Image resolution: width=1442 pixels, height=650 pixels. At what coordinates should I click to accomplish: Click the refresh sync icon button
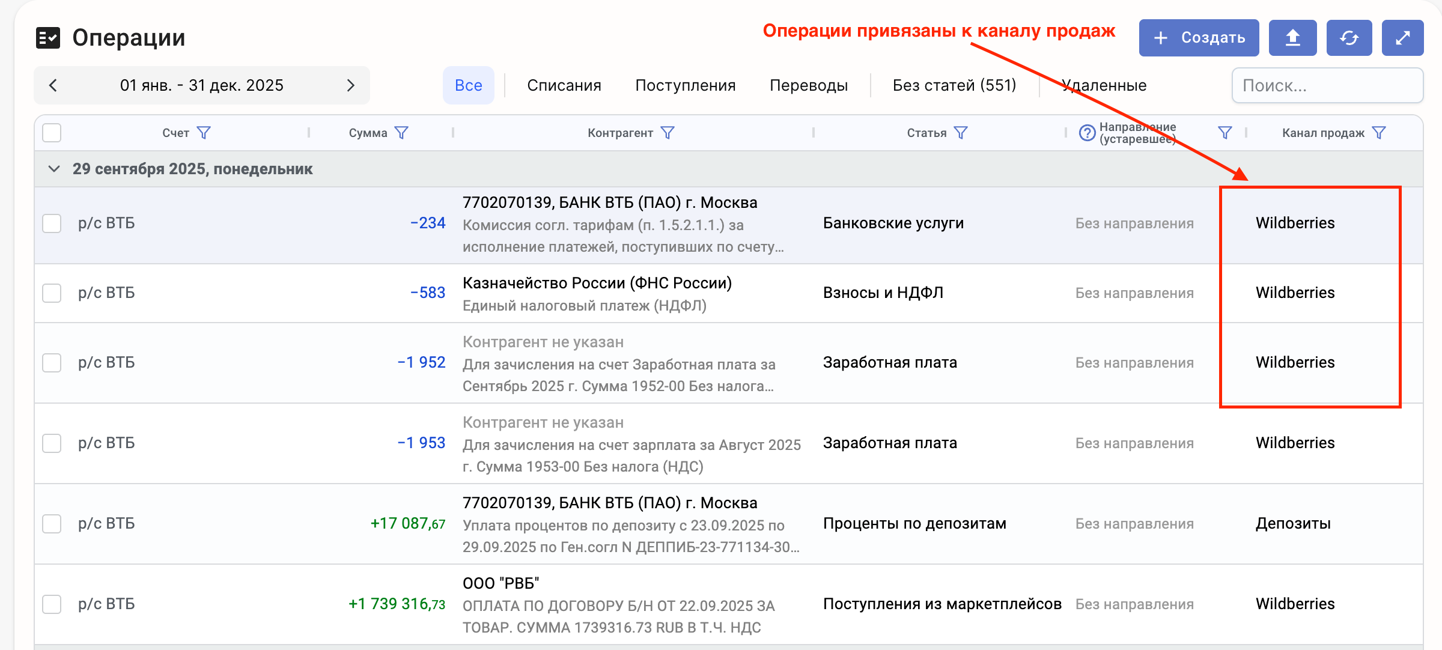[1349, 38]
